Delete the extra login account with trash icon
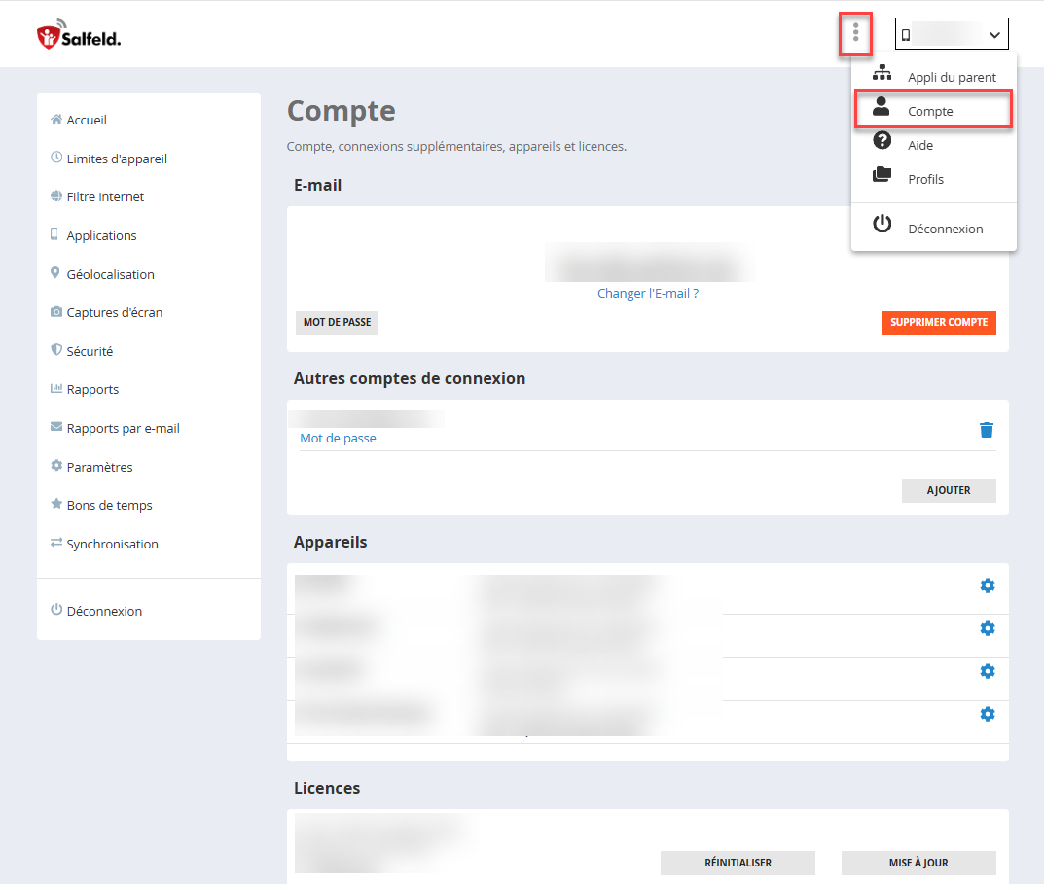Image resolution: width=1044 pixels, height=884 pixels. coord(987,429)
